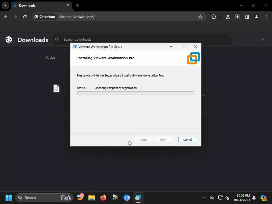Click the cloud sync tray icon
The height and width of the screenshot is (204, 272).
[x=212, y=198]
